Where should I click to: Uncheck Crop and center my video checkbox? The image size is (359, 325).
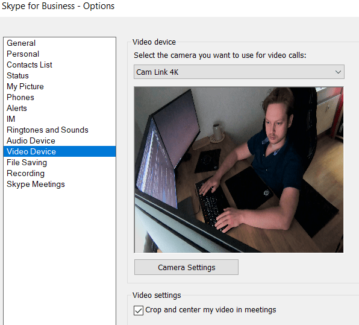pos(139,311)
